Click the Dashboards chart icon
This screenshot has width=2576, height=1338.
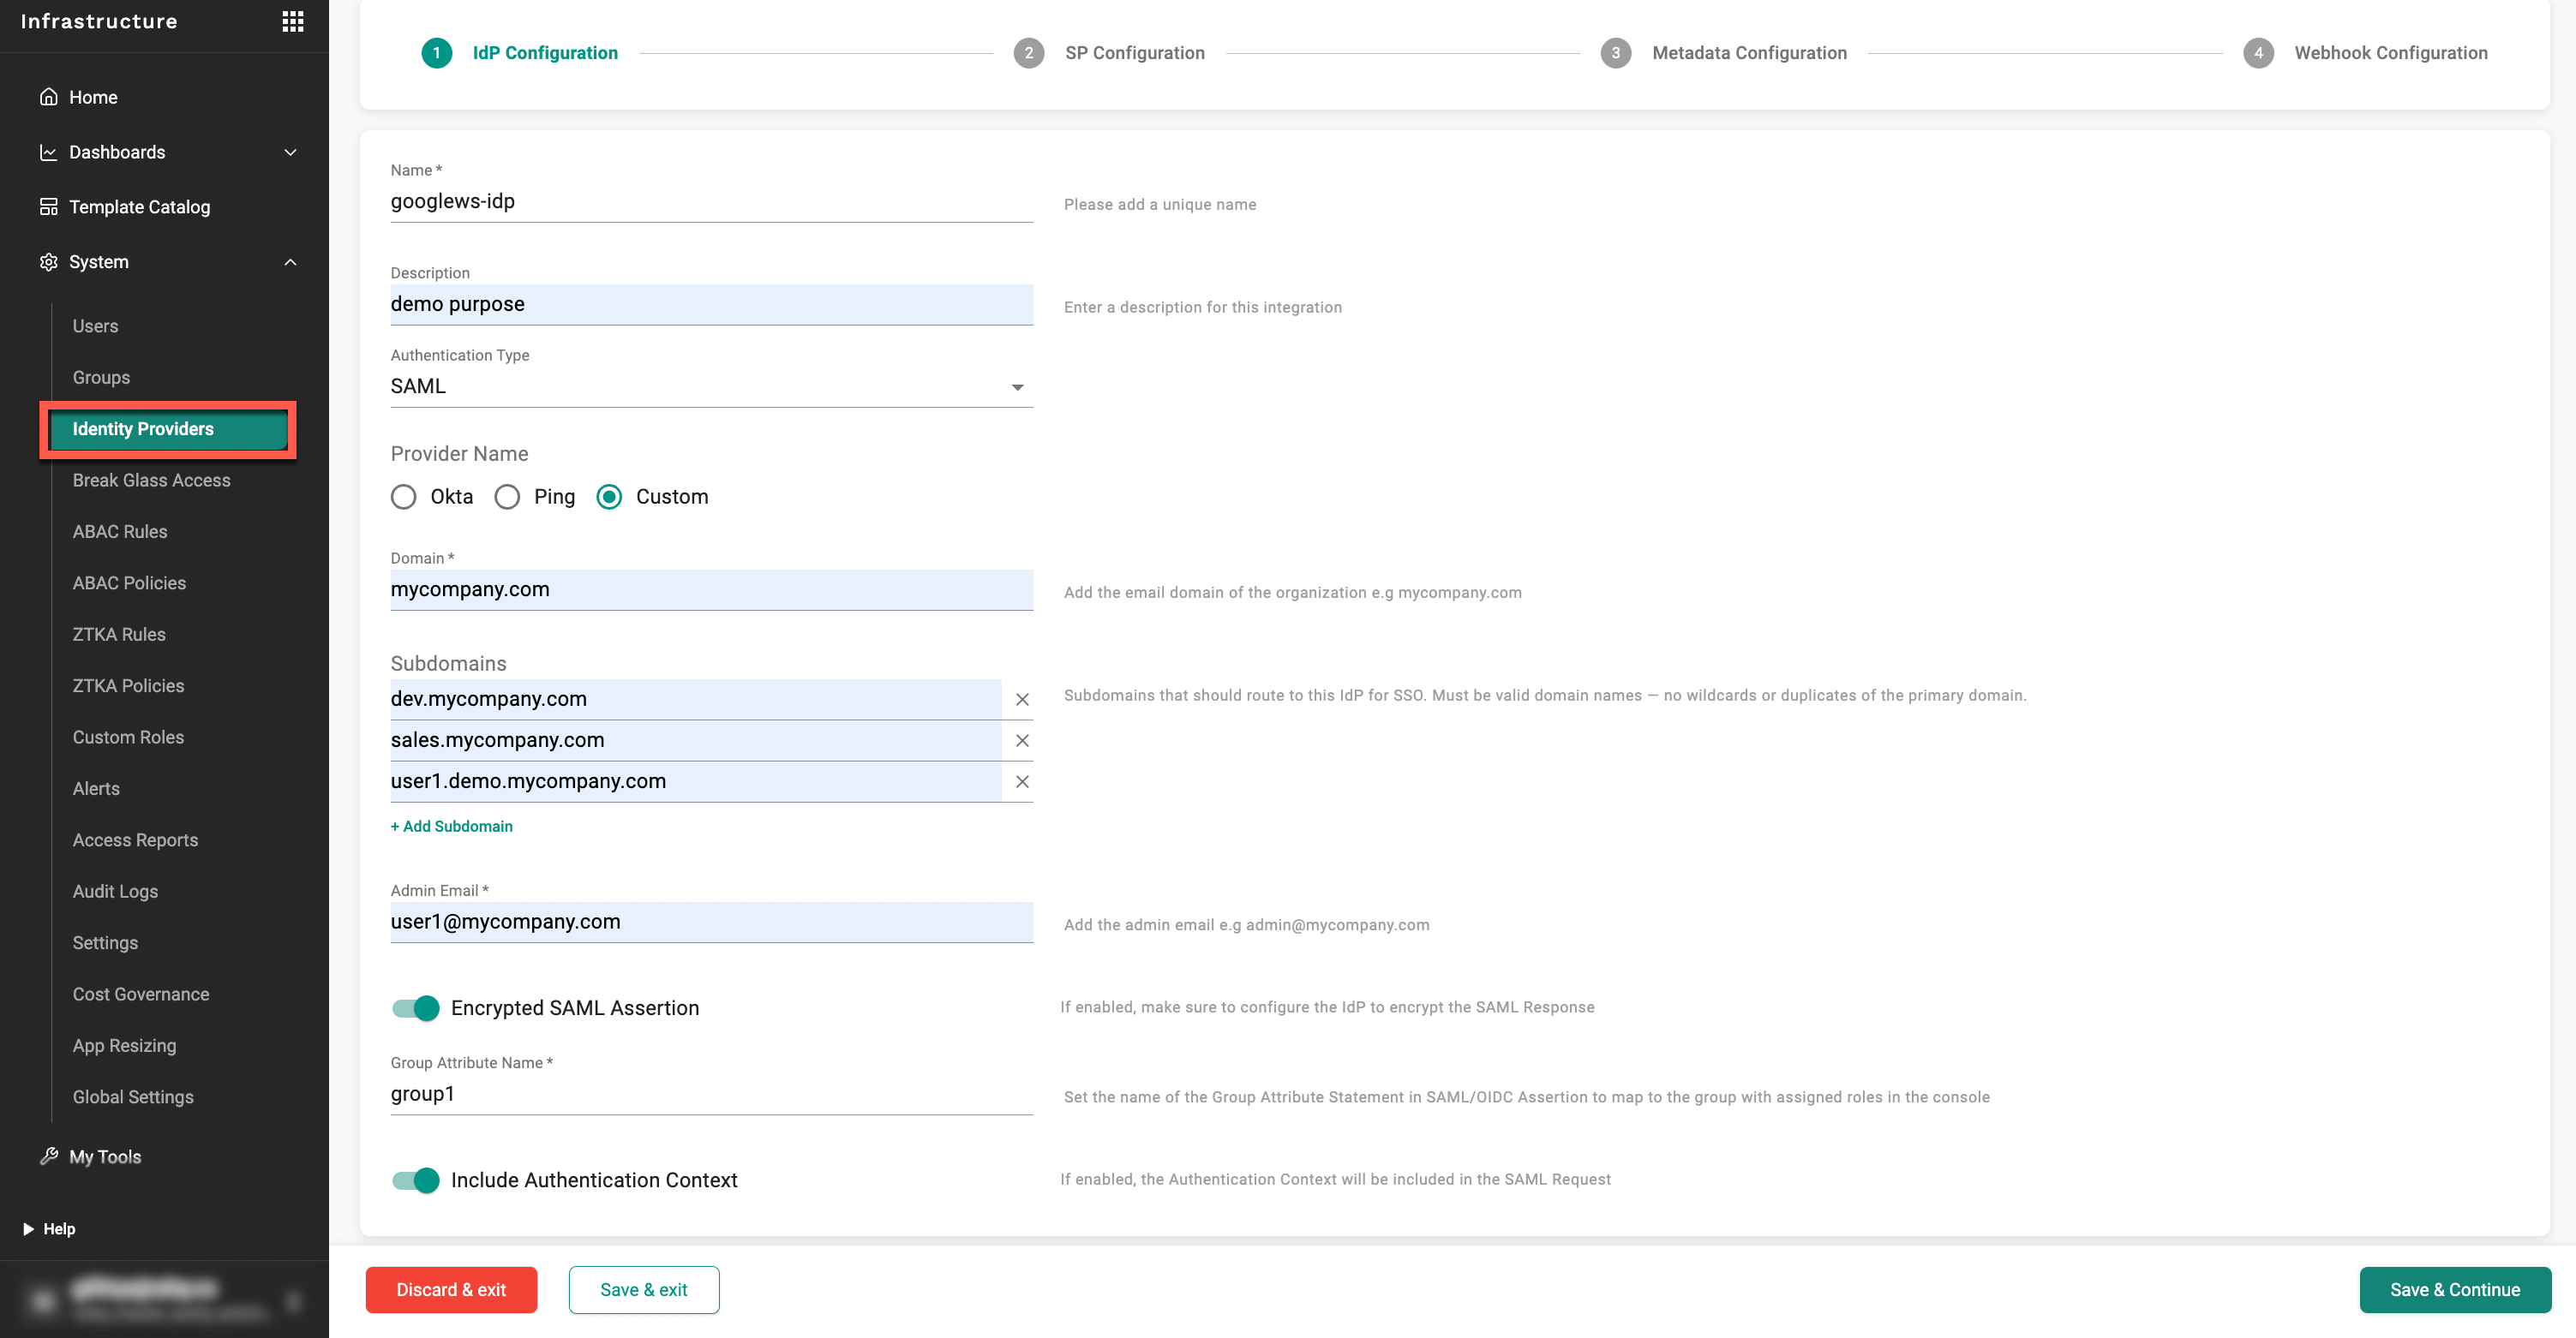pyautogui.click(x=48, y=152)
